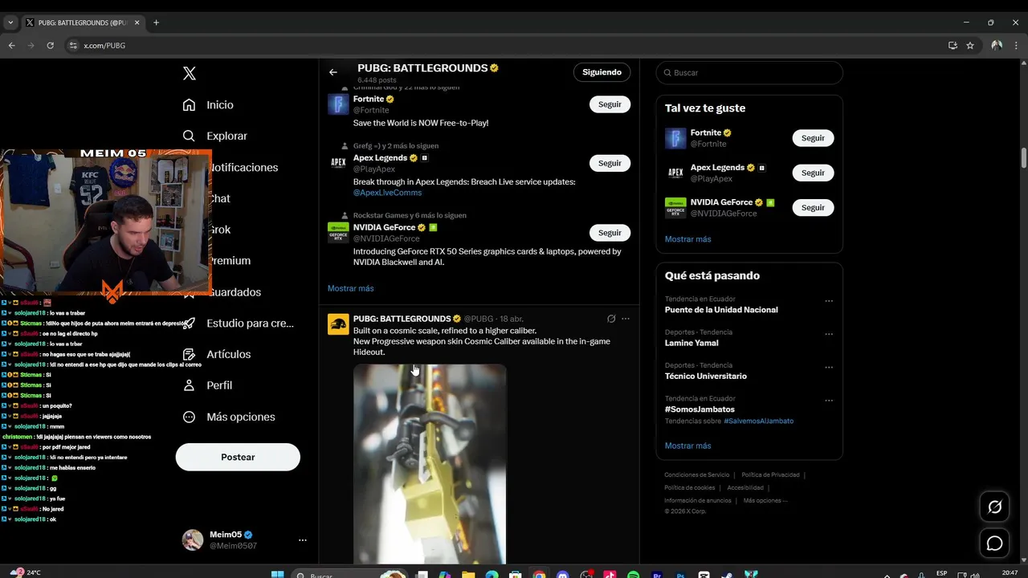Open floating Grok button at bottom right
This screenshot has width=1028, height=578.
pyautogui.click(x=994, y=507)
